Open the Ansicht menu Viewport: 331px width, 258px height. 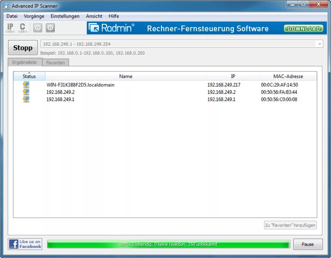(94, 16)
